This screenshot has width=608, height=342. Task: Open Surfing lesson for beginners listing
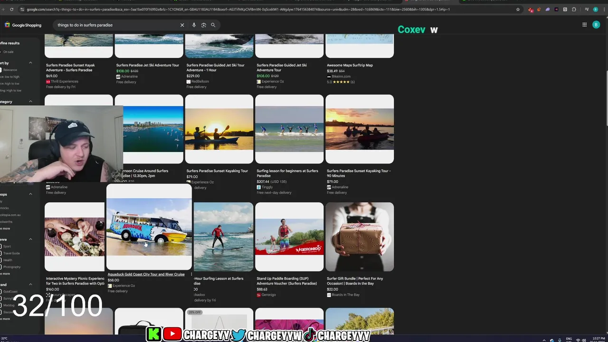tap(287, 173)
